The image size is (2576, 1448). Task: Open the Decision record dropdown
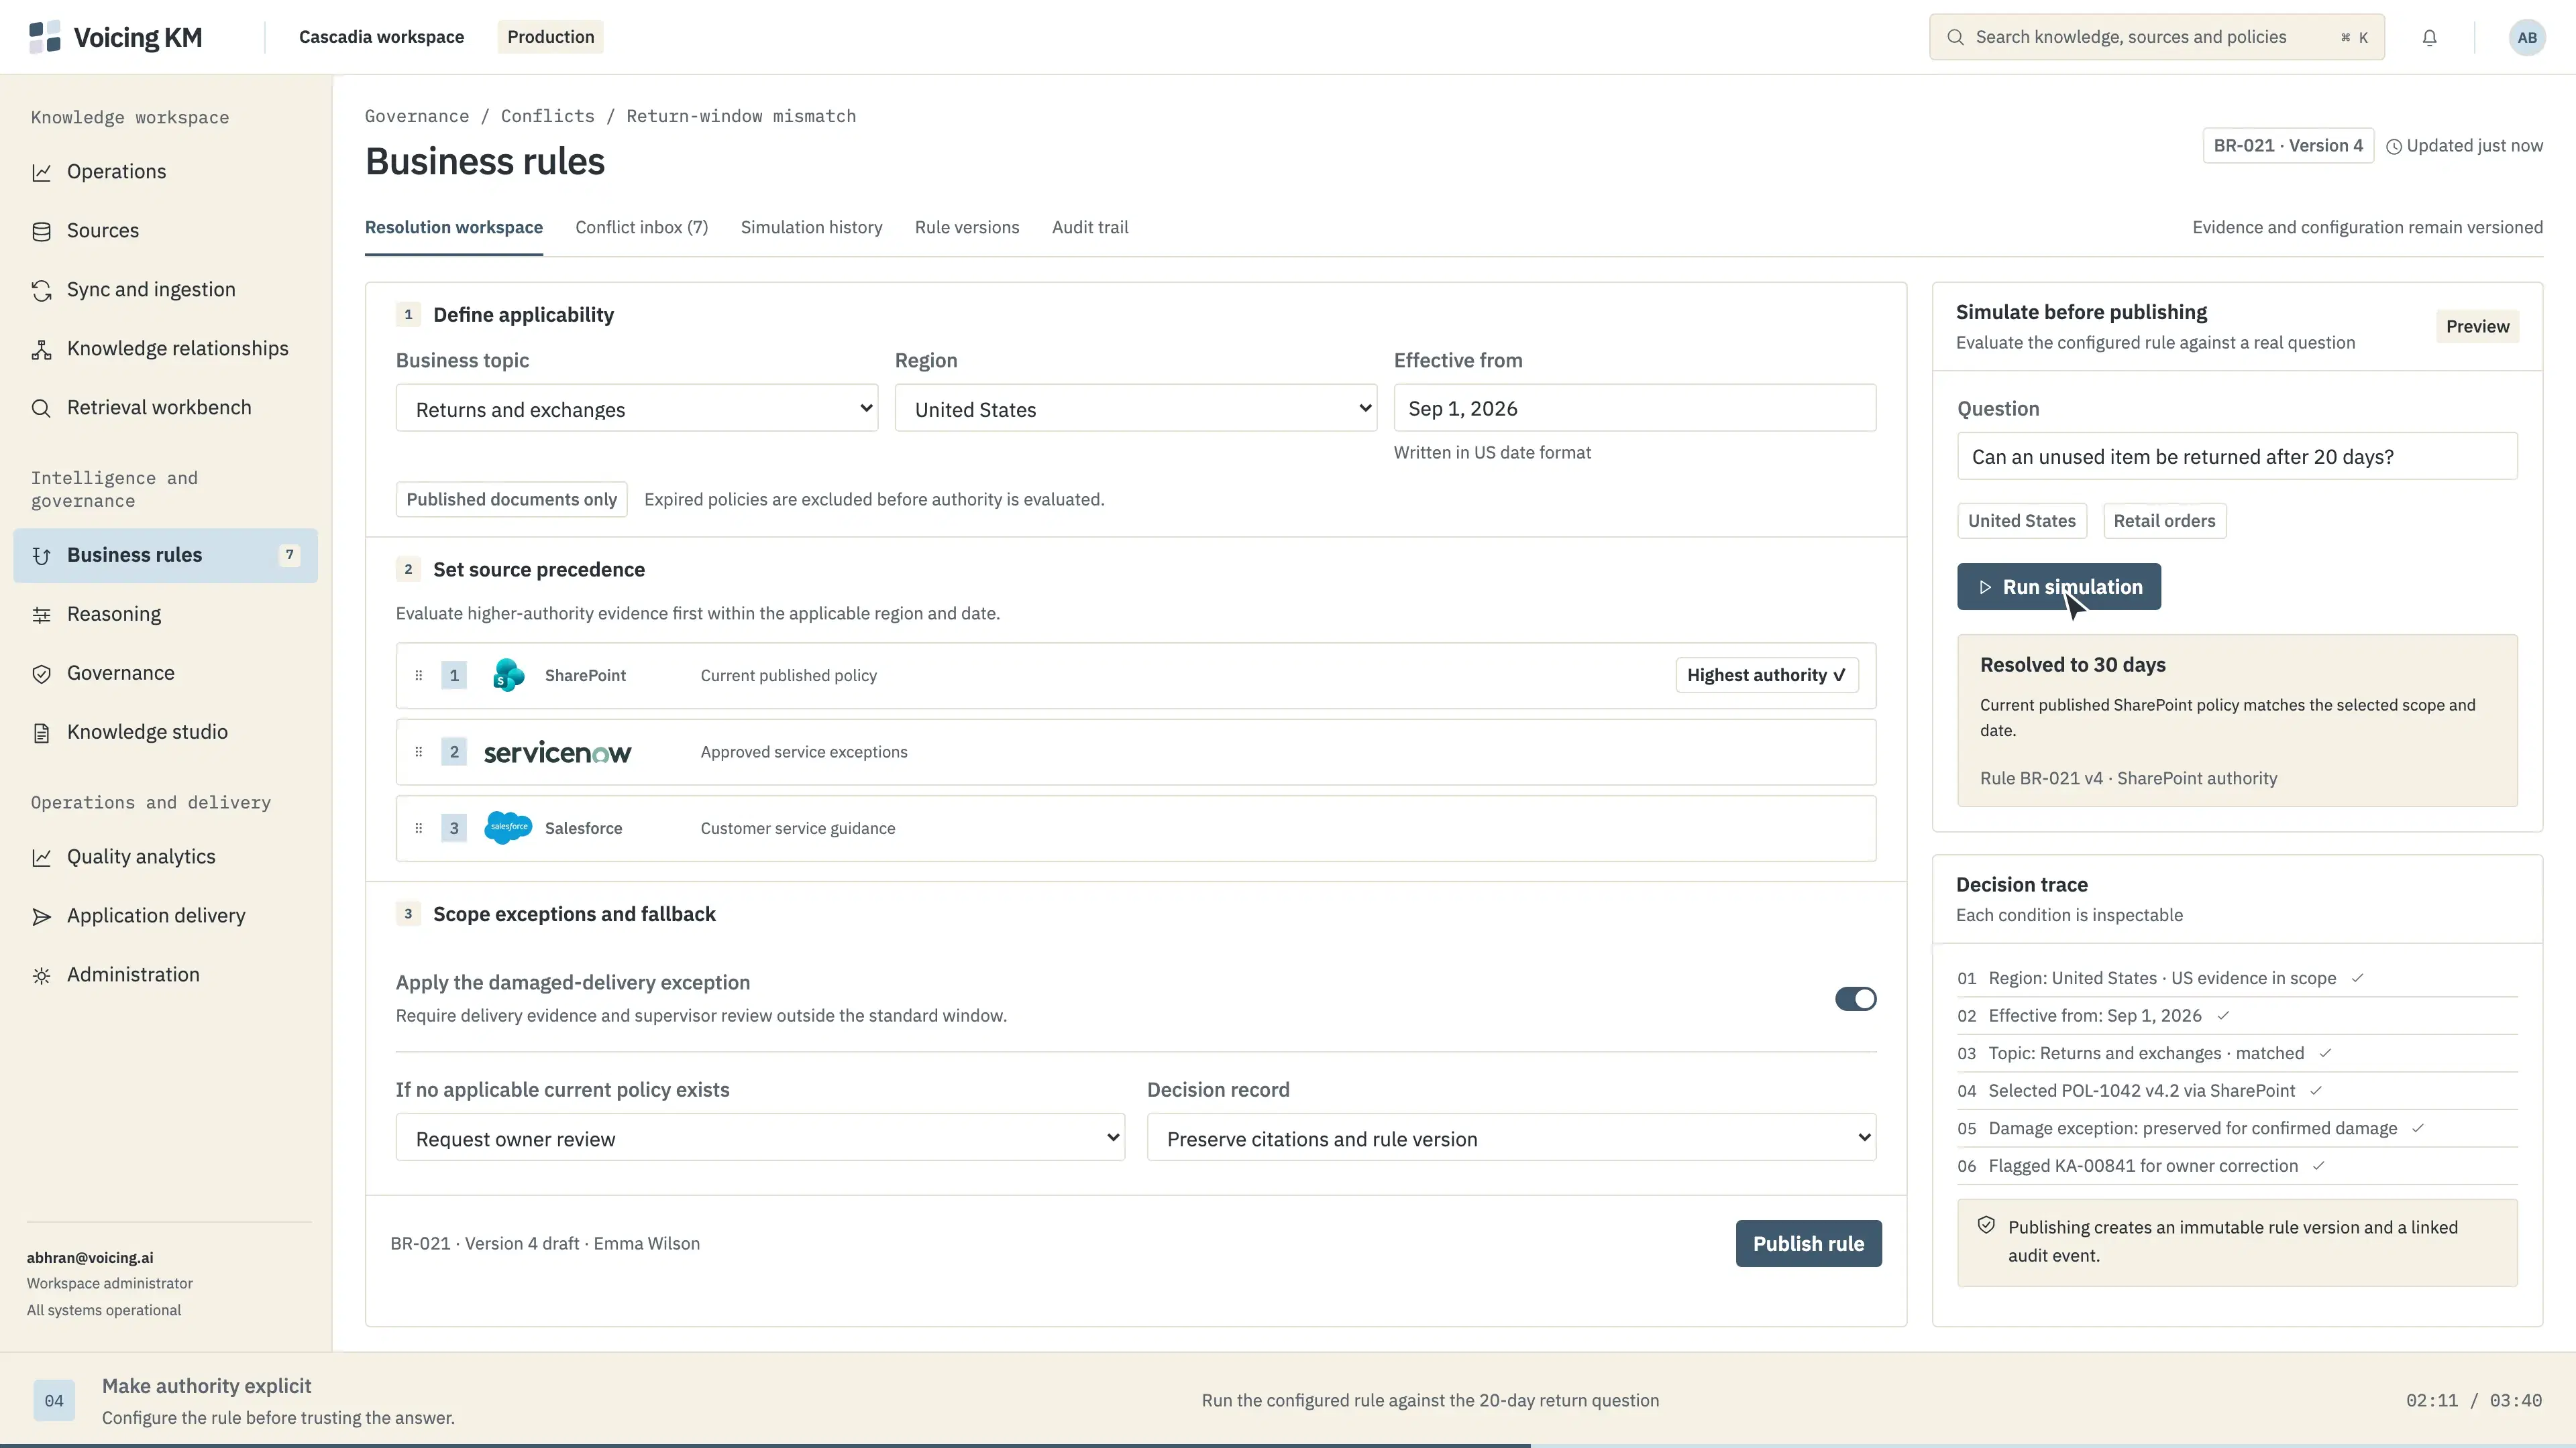(1511, 1138)
